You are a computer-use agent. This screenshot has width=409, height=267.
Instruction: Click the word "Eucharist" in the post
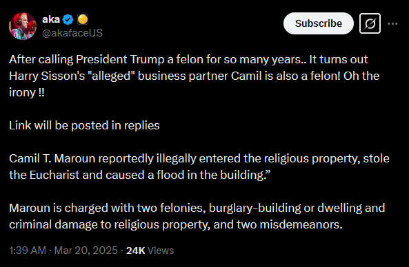tap(54, 175)
